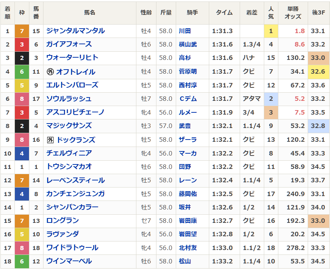Click the square 外 icon beside ドックランズ
The width and height of the screenshot is (330, 269).
point(51,140)
